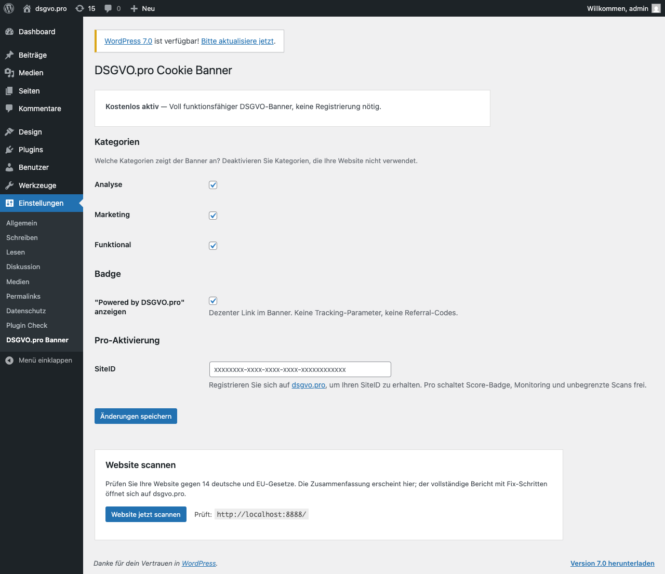The width and height of the screenshot is (665, 574).
Task: Click the Werkzeuge wrench icon
Action: pyautogui.click(x=9, y=185)
